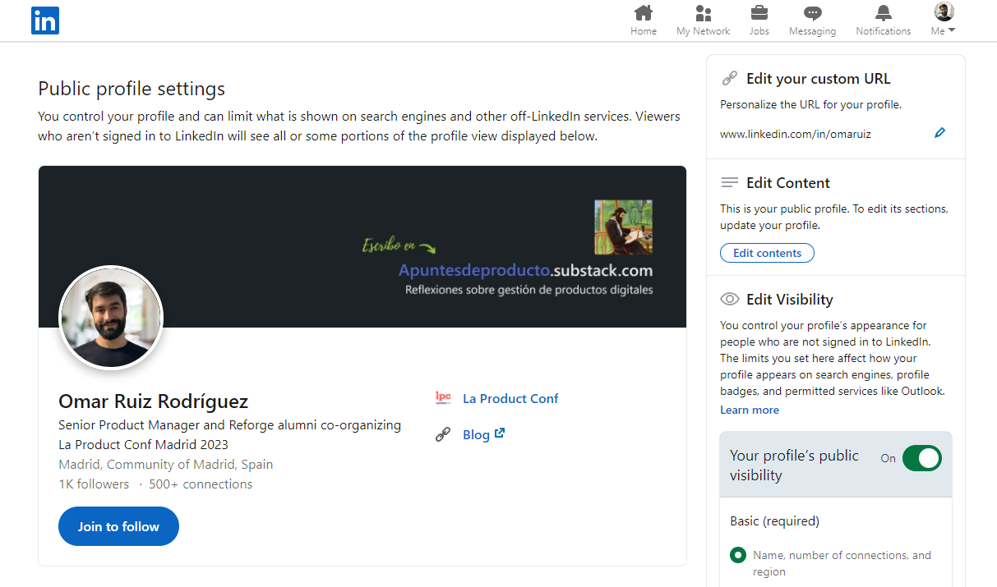The width and height of the screenshot is (997, 587).
Task: Open the Learn more link
Action: pyautogui.click(x=750, y=410)
